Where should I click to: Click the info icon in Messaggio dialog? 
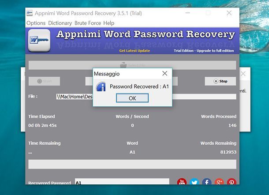point(101,86)
